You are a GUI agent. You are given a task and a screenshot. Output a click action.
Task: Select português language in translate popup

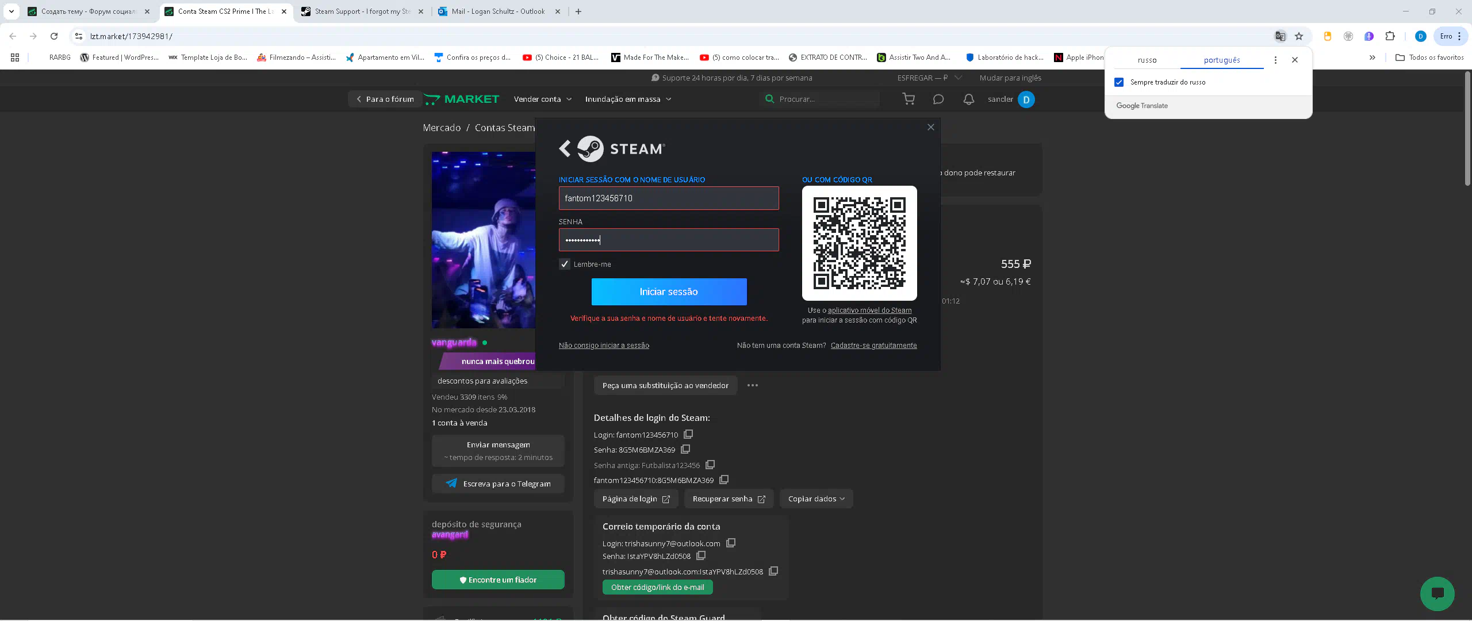(1222, 60)
